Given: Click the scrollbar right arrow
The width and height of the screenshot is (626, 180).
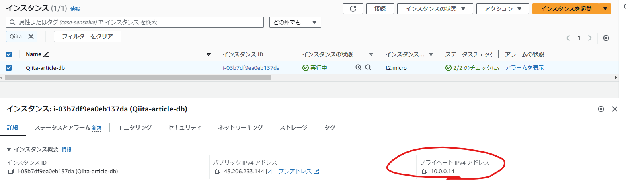Looking at the screenshot, I should [x=616, y=78].
